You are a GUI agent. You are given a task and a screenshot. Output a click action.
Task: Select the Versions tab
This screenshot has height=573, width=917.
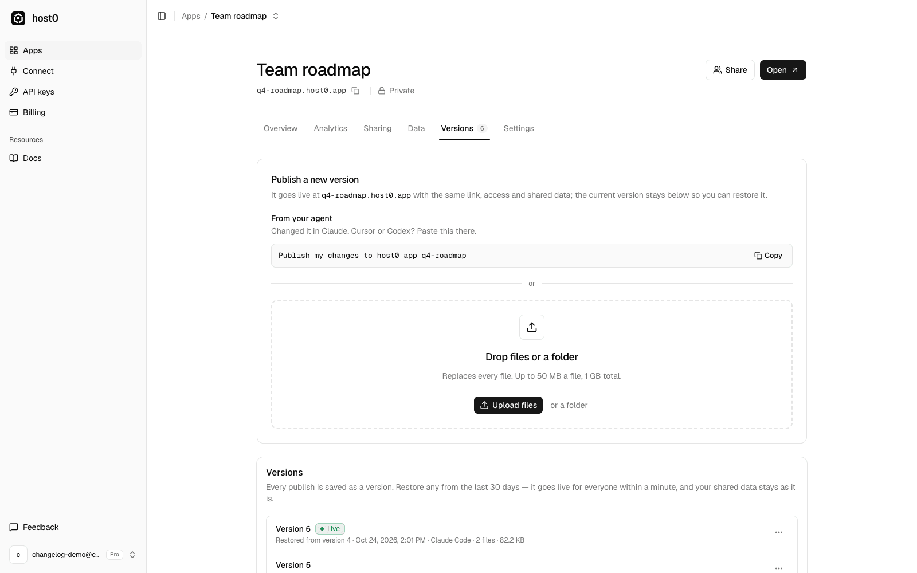click(464, 128)
